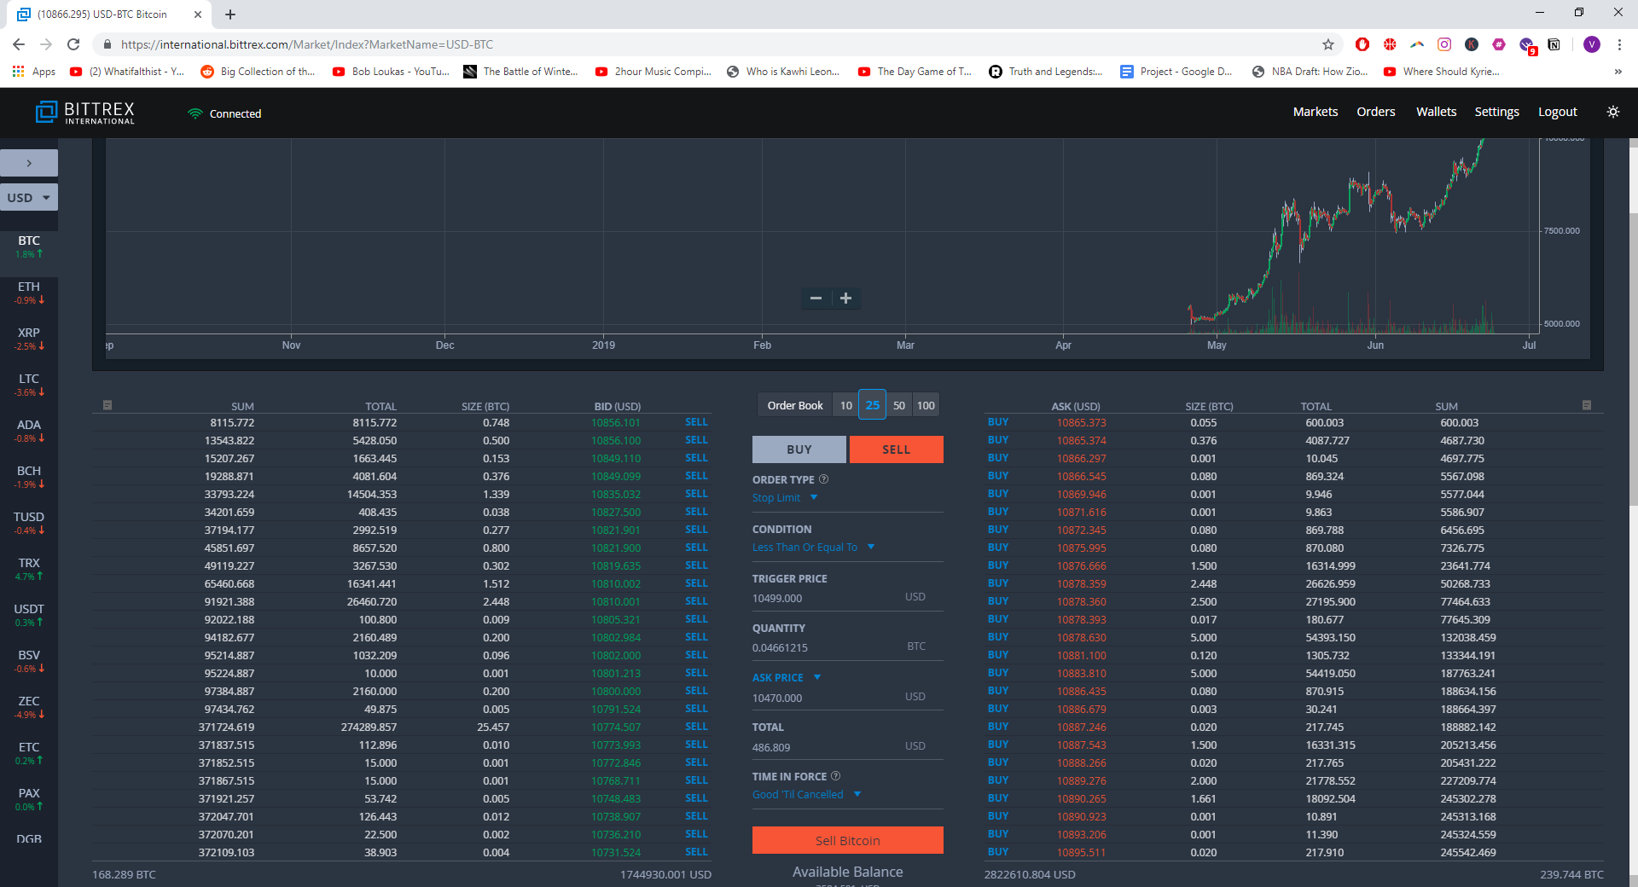Go to the Wallets page
1638x887 pixels.
tap(1436, 111)
